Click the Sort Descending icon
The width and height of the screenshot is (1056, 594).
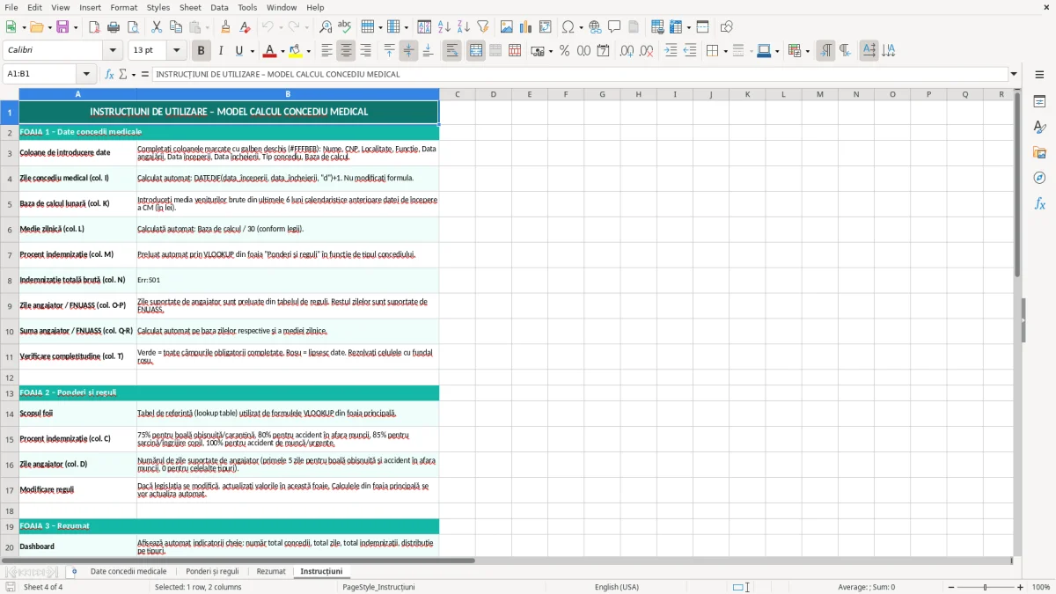tap(464, 27)
